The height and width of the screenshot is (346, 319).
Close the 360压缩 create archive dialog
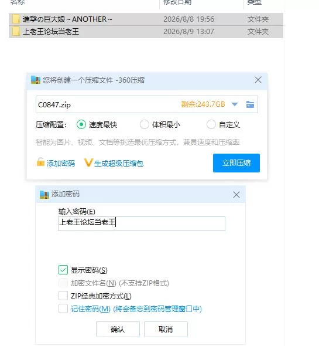click(258, 80)
